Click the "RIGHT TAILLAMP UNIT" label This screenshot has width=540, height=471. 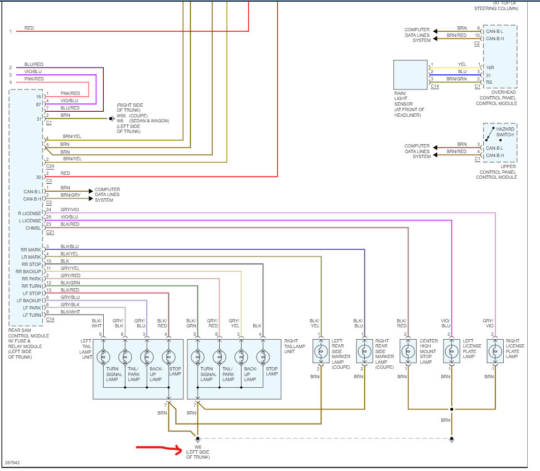pos(295,346)
